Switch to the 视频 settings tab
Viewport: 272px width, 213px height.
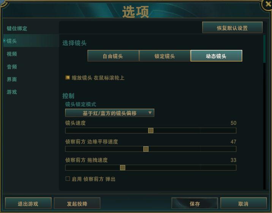click(12, 54)
